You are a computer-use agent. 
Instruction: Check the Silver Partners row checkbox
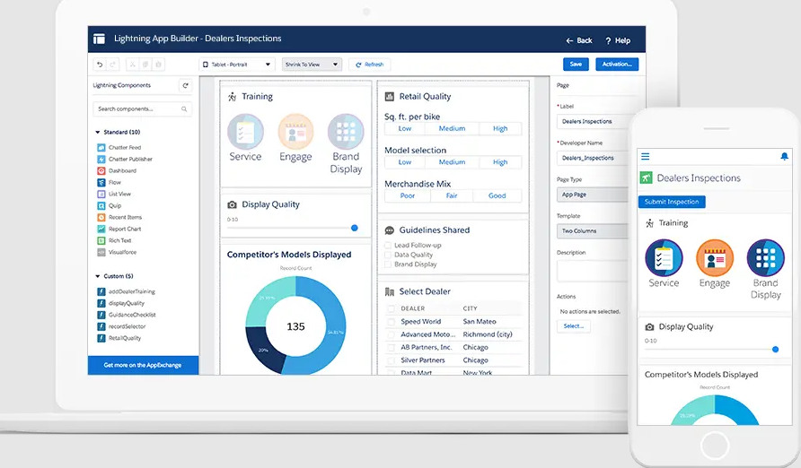[x=391, y=360]
